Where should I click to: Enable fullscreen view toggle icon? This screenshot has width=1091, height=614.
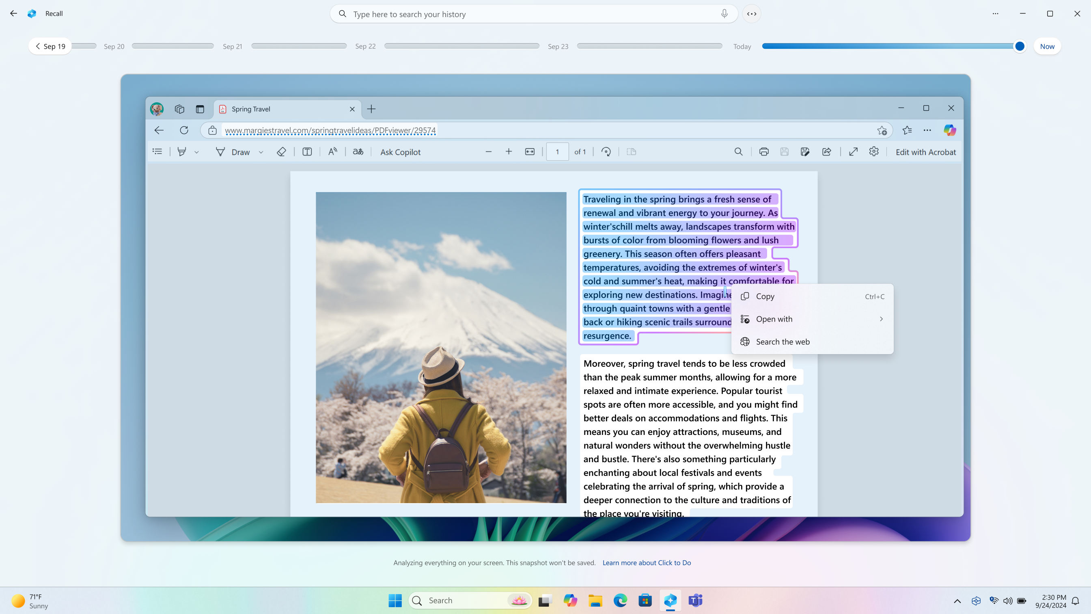pyautogui.click(x=853, y=151)
